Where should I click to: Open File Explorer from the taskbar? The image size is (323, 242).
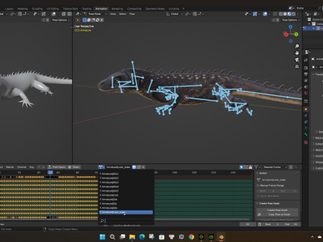click(x=132, y=237)
